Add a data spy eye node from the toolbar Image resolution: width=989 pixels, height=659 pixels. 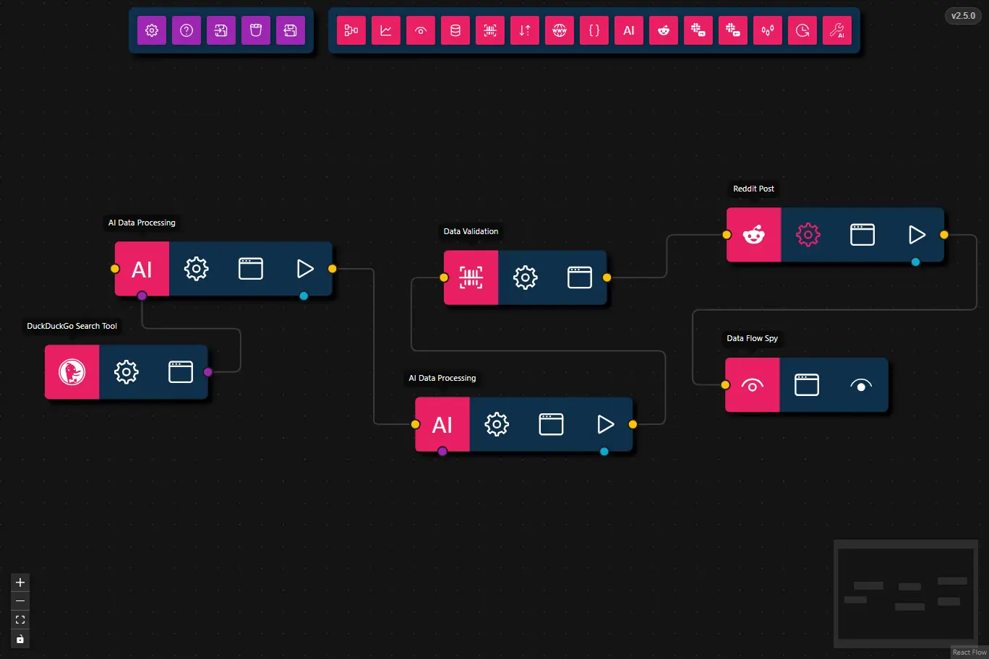420,30
